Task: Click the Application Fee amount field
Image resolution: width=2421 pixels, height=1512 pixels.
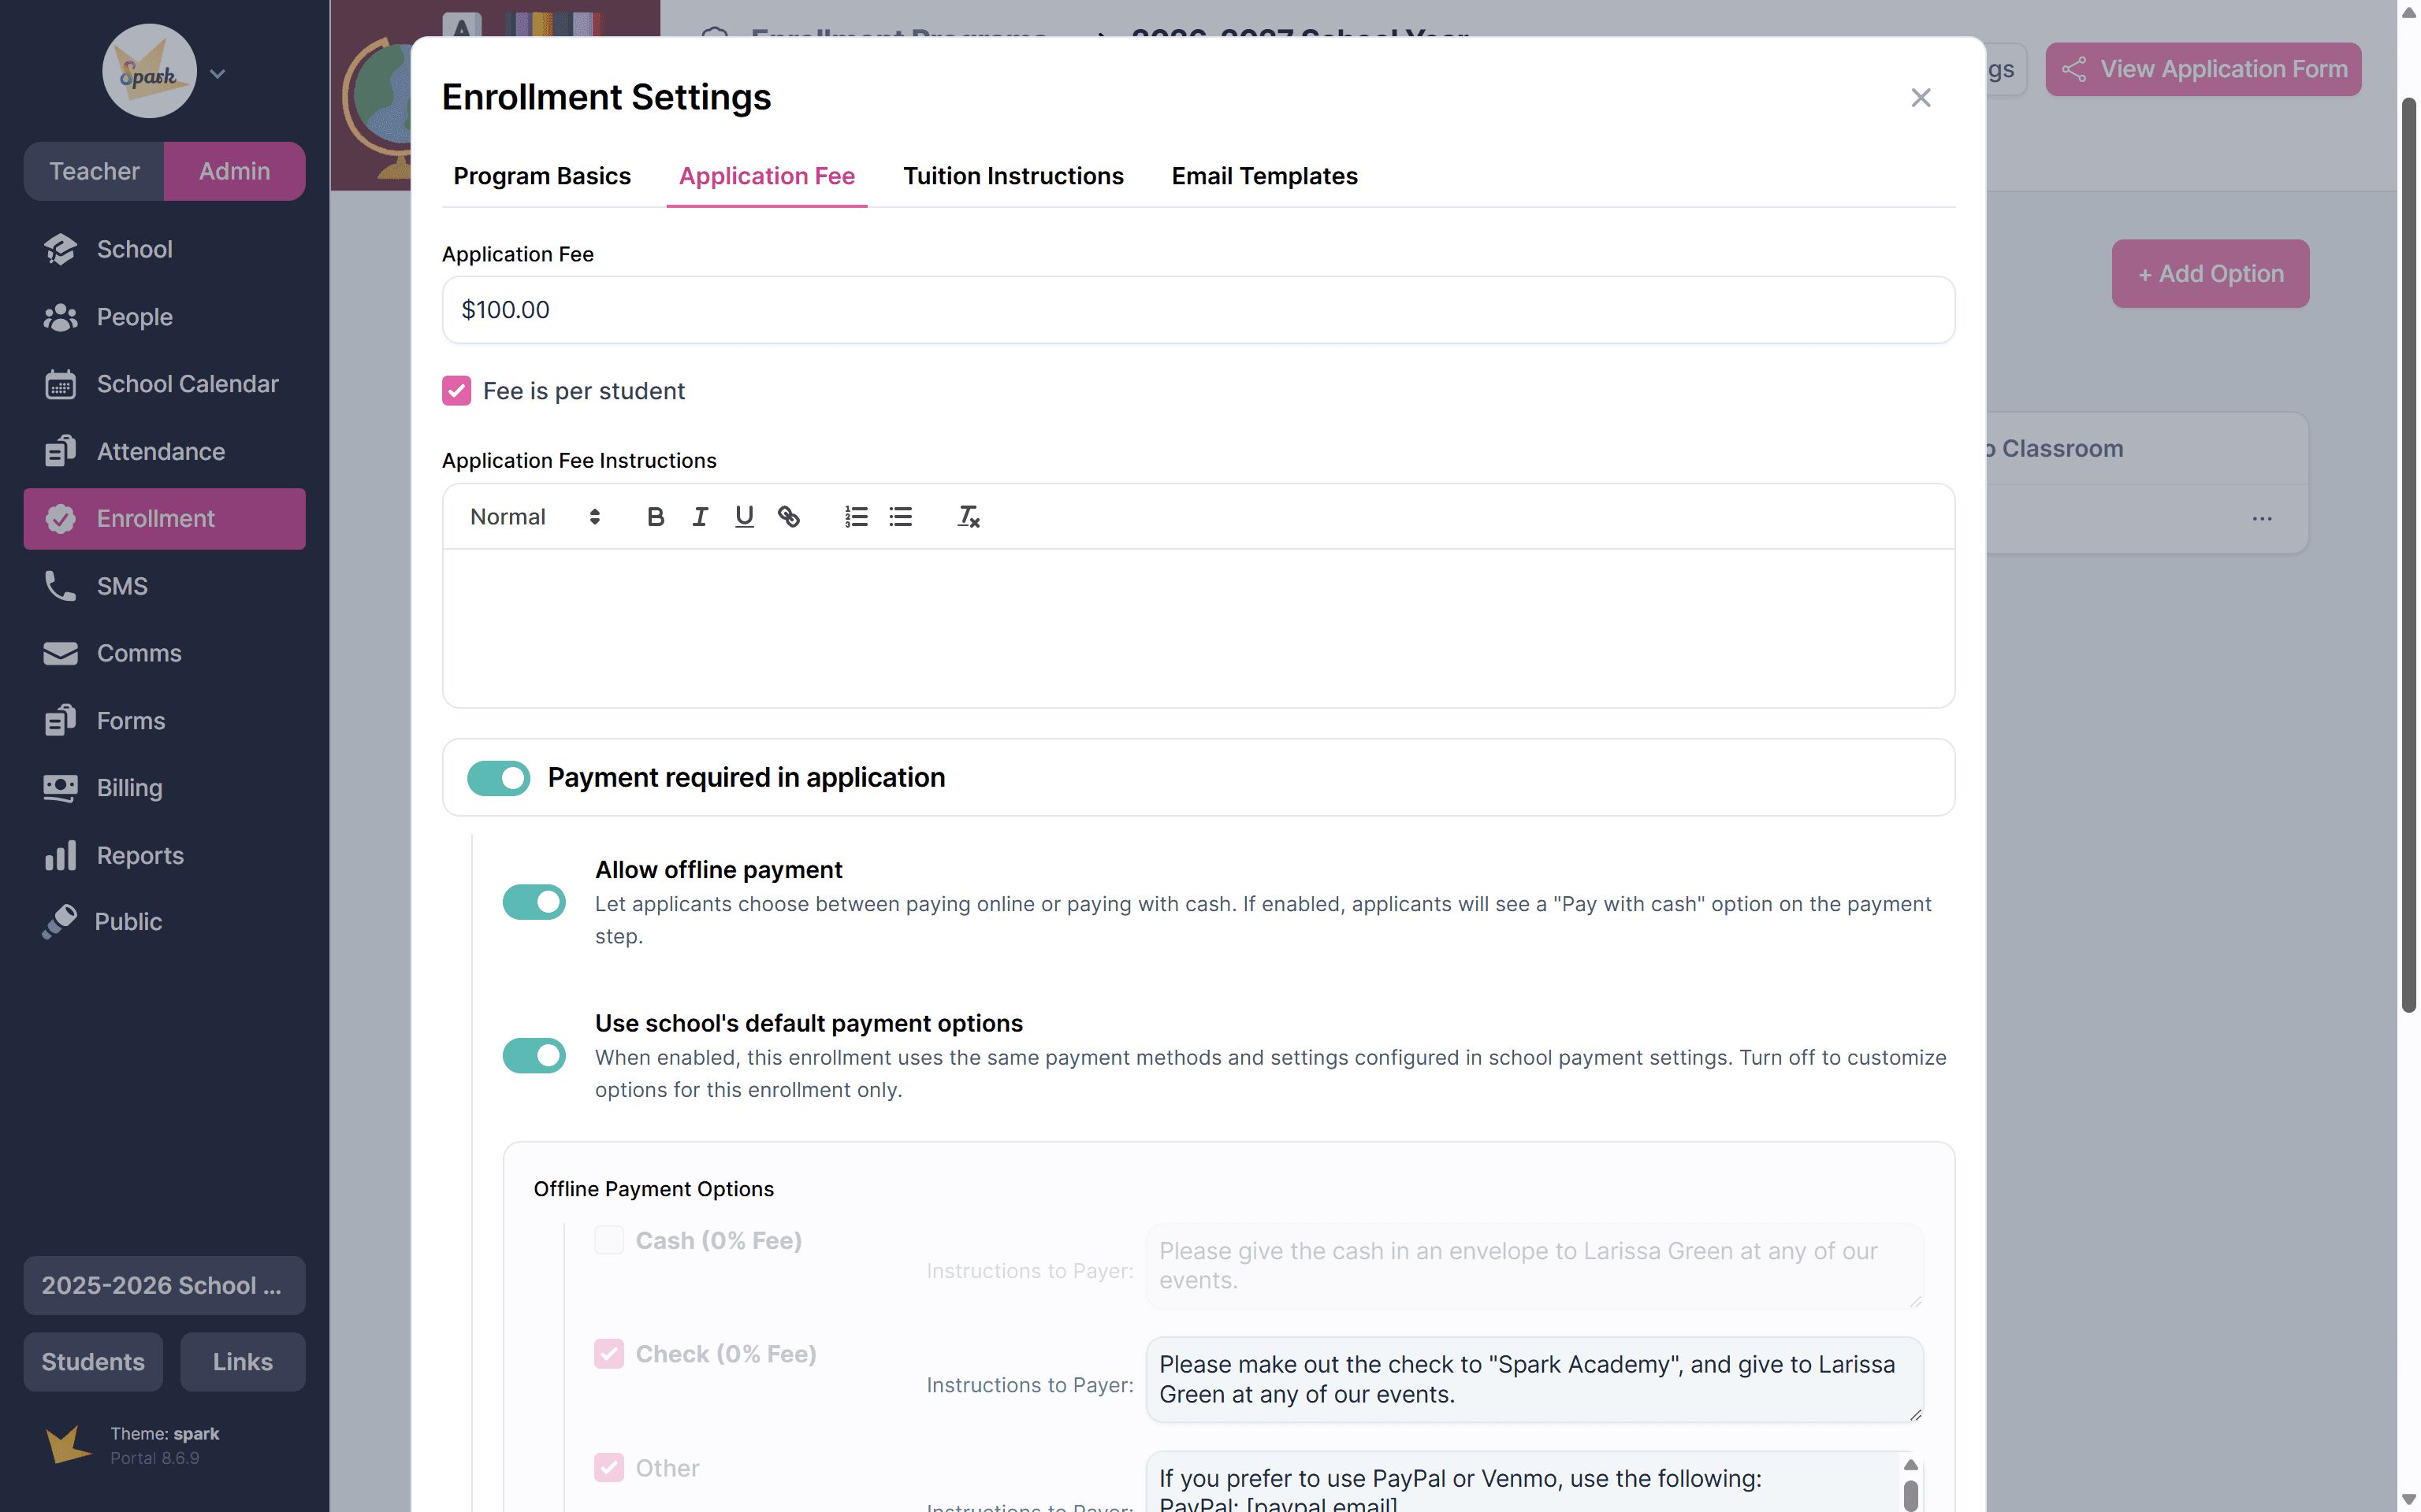Action: 1199,310
